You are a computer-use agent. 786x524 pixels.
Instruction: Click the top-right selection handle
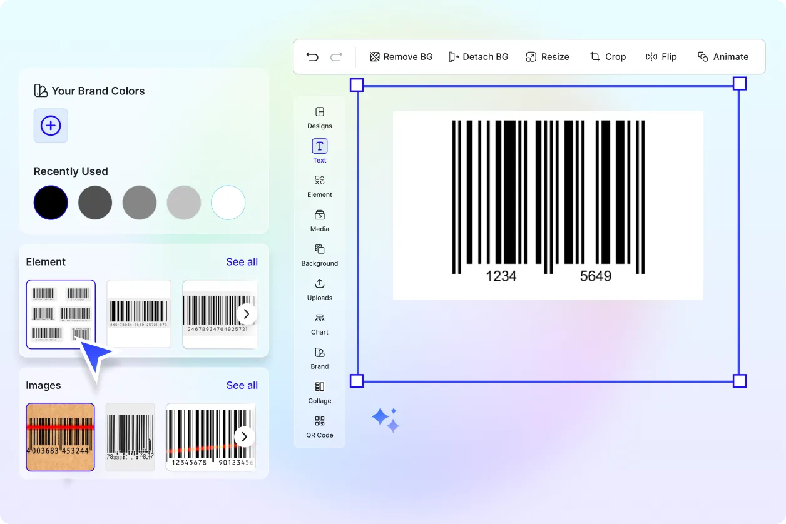[739, 84]
